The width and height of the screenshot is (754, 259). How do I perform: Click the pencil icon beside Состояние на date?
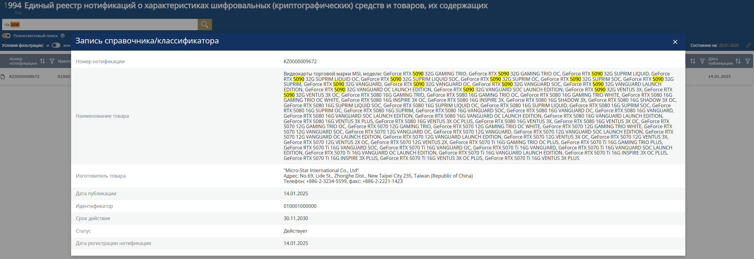point(749,45)
